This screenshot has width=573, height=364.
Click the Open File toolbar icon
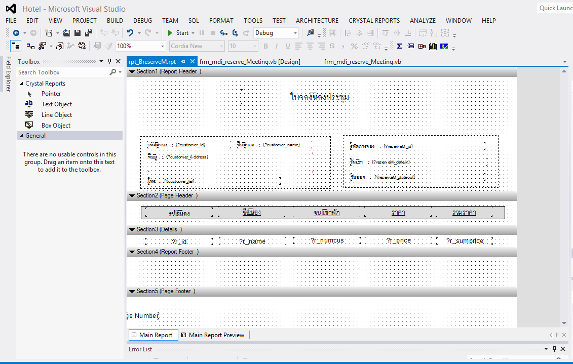pos(66,33)
